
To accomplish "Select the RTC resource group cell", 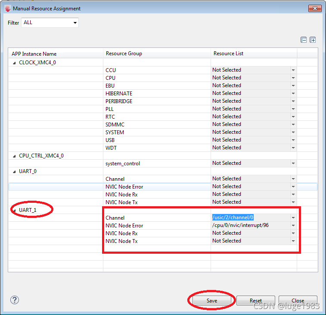I will coord(157,117).
